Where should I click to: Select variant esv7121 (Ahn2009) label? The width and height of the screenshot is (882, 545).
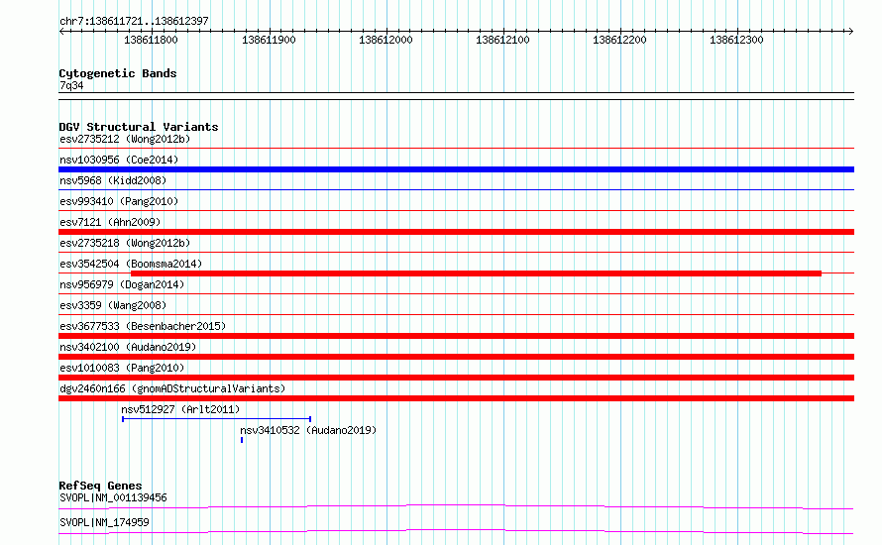[x=110, y=222]
